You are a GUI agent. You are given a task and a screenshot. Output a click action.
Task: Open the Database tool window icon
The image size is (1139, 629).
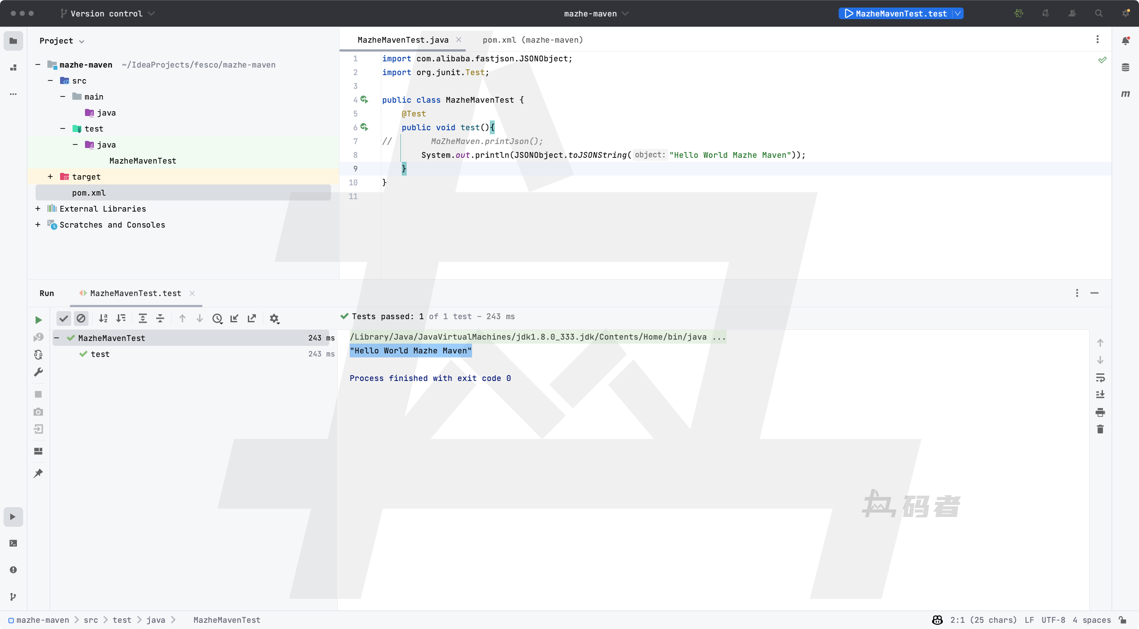click(x=1125, y=68)
